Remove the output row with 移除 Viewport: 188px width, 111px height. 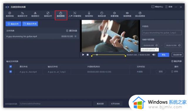click(x=174, y=72)
